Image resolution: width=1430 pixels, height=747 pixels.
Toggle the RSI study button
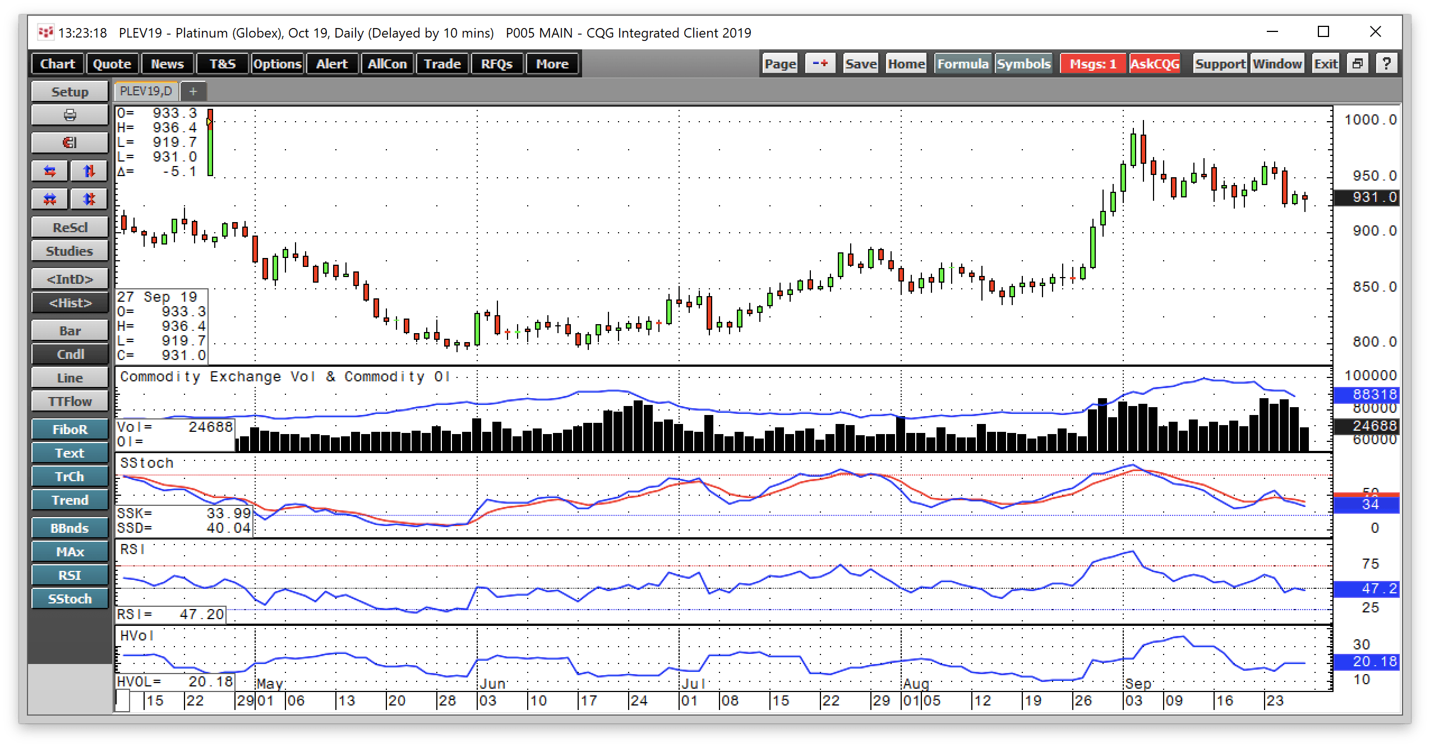[70, 575]
